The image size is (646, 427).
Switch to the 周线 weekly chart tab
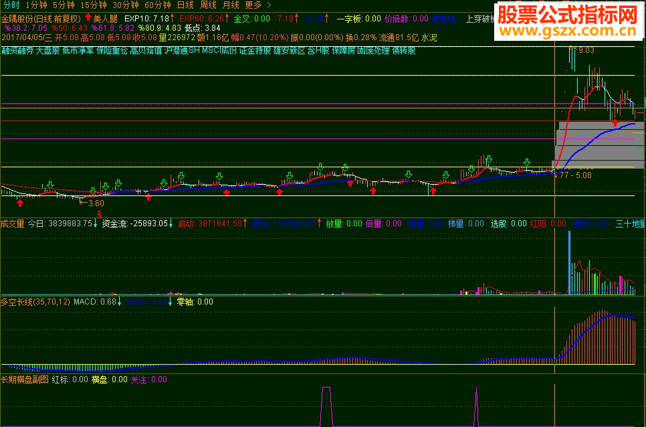click(x=208, y=5)
